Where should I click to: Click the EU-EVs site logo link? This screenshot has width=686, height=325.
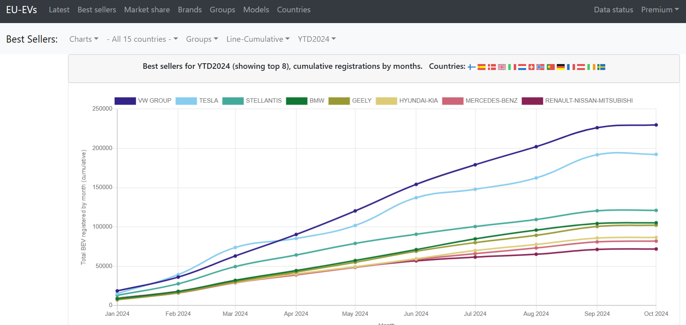click(21, 10)
